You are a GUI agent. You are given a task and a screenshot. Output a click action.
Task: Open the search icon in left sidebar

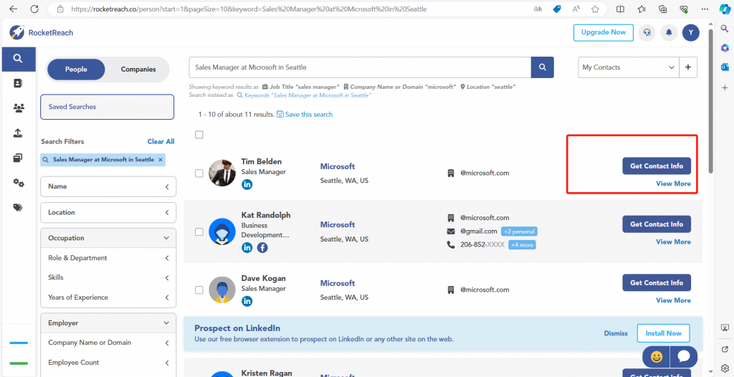pos(18,59)
